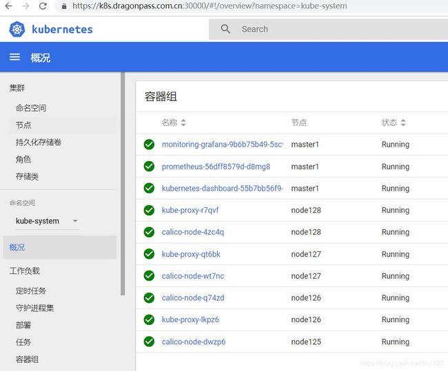This screenshot has width=448, height=371.
Task: Open 部署 in the sidebar
Action: (x=23, y=325)
